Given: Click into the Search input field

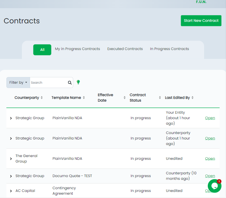Looking at the screenshot, I should (x=48, y=82).
